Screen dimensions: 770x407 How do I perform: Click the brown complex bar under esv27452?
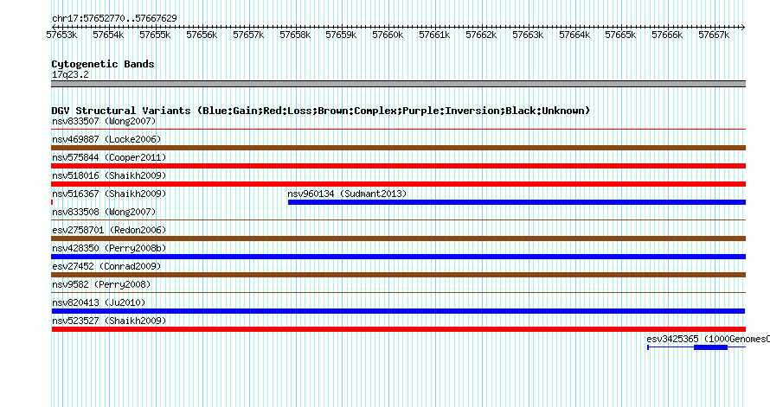pos(398,275)
